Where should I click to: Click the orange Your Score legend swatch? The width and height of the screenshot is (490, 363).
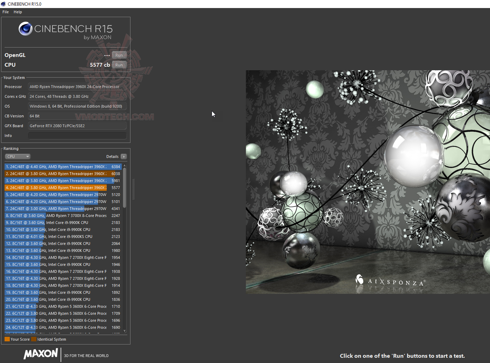point(7,339)
